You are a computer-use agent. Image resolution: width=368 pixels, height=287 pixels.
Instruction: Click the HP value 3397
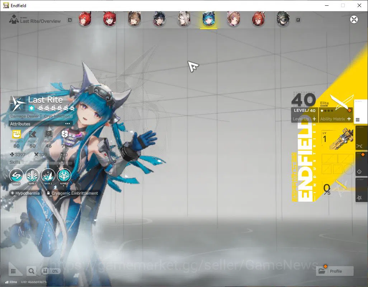pyautogui.click(x=18, y=155)
